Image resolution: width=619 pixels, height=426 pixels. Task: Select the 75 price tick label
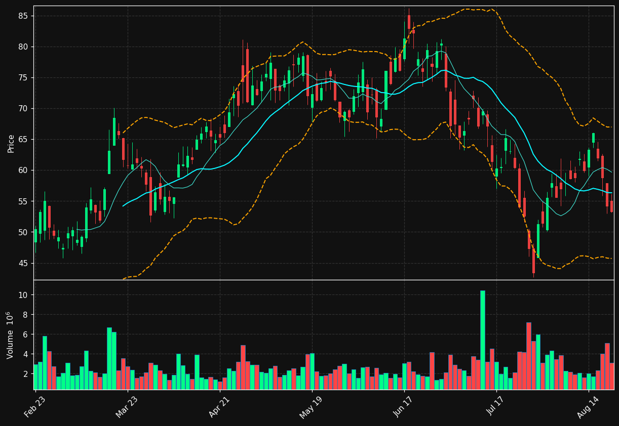(23, 77)
